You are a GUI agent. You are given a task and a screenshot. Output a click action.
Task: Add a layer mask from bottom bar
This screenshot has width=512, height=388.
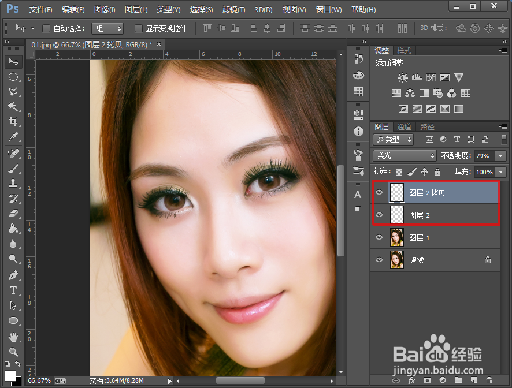pyautogui.click(x=427, y=380)
